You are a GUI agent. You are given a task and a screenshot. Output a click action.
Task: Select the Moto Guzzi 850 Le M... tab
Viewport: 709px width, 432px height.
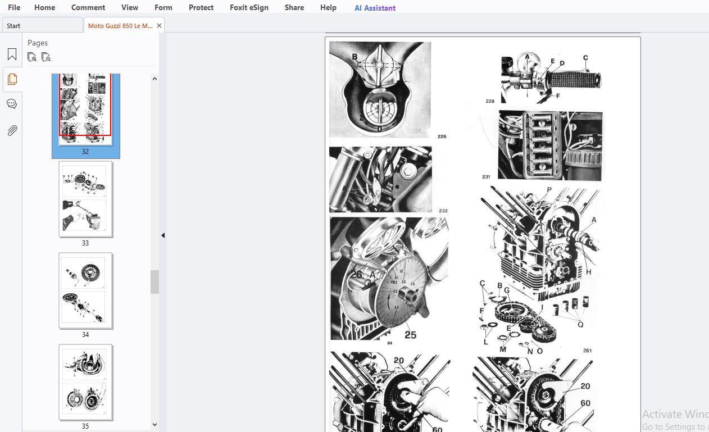(x=120, y=25)
